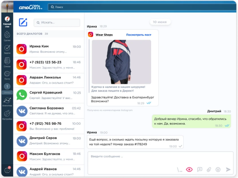Open the Авраам Линкольн dialog
Viewport: 238px width, 178px height.
pos(49,80)
